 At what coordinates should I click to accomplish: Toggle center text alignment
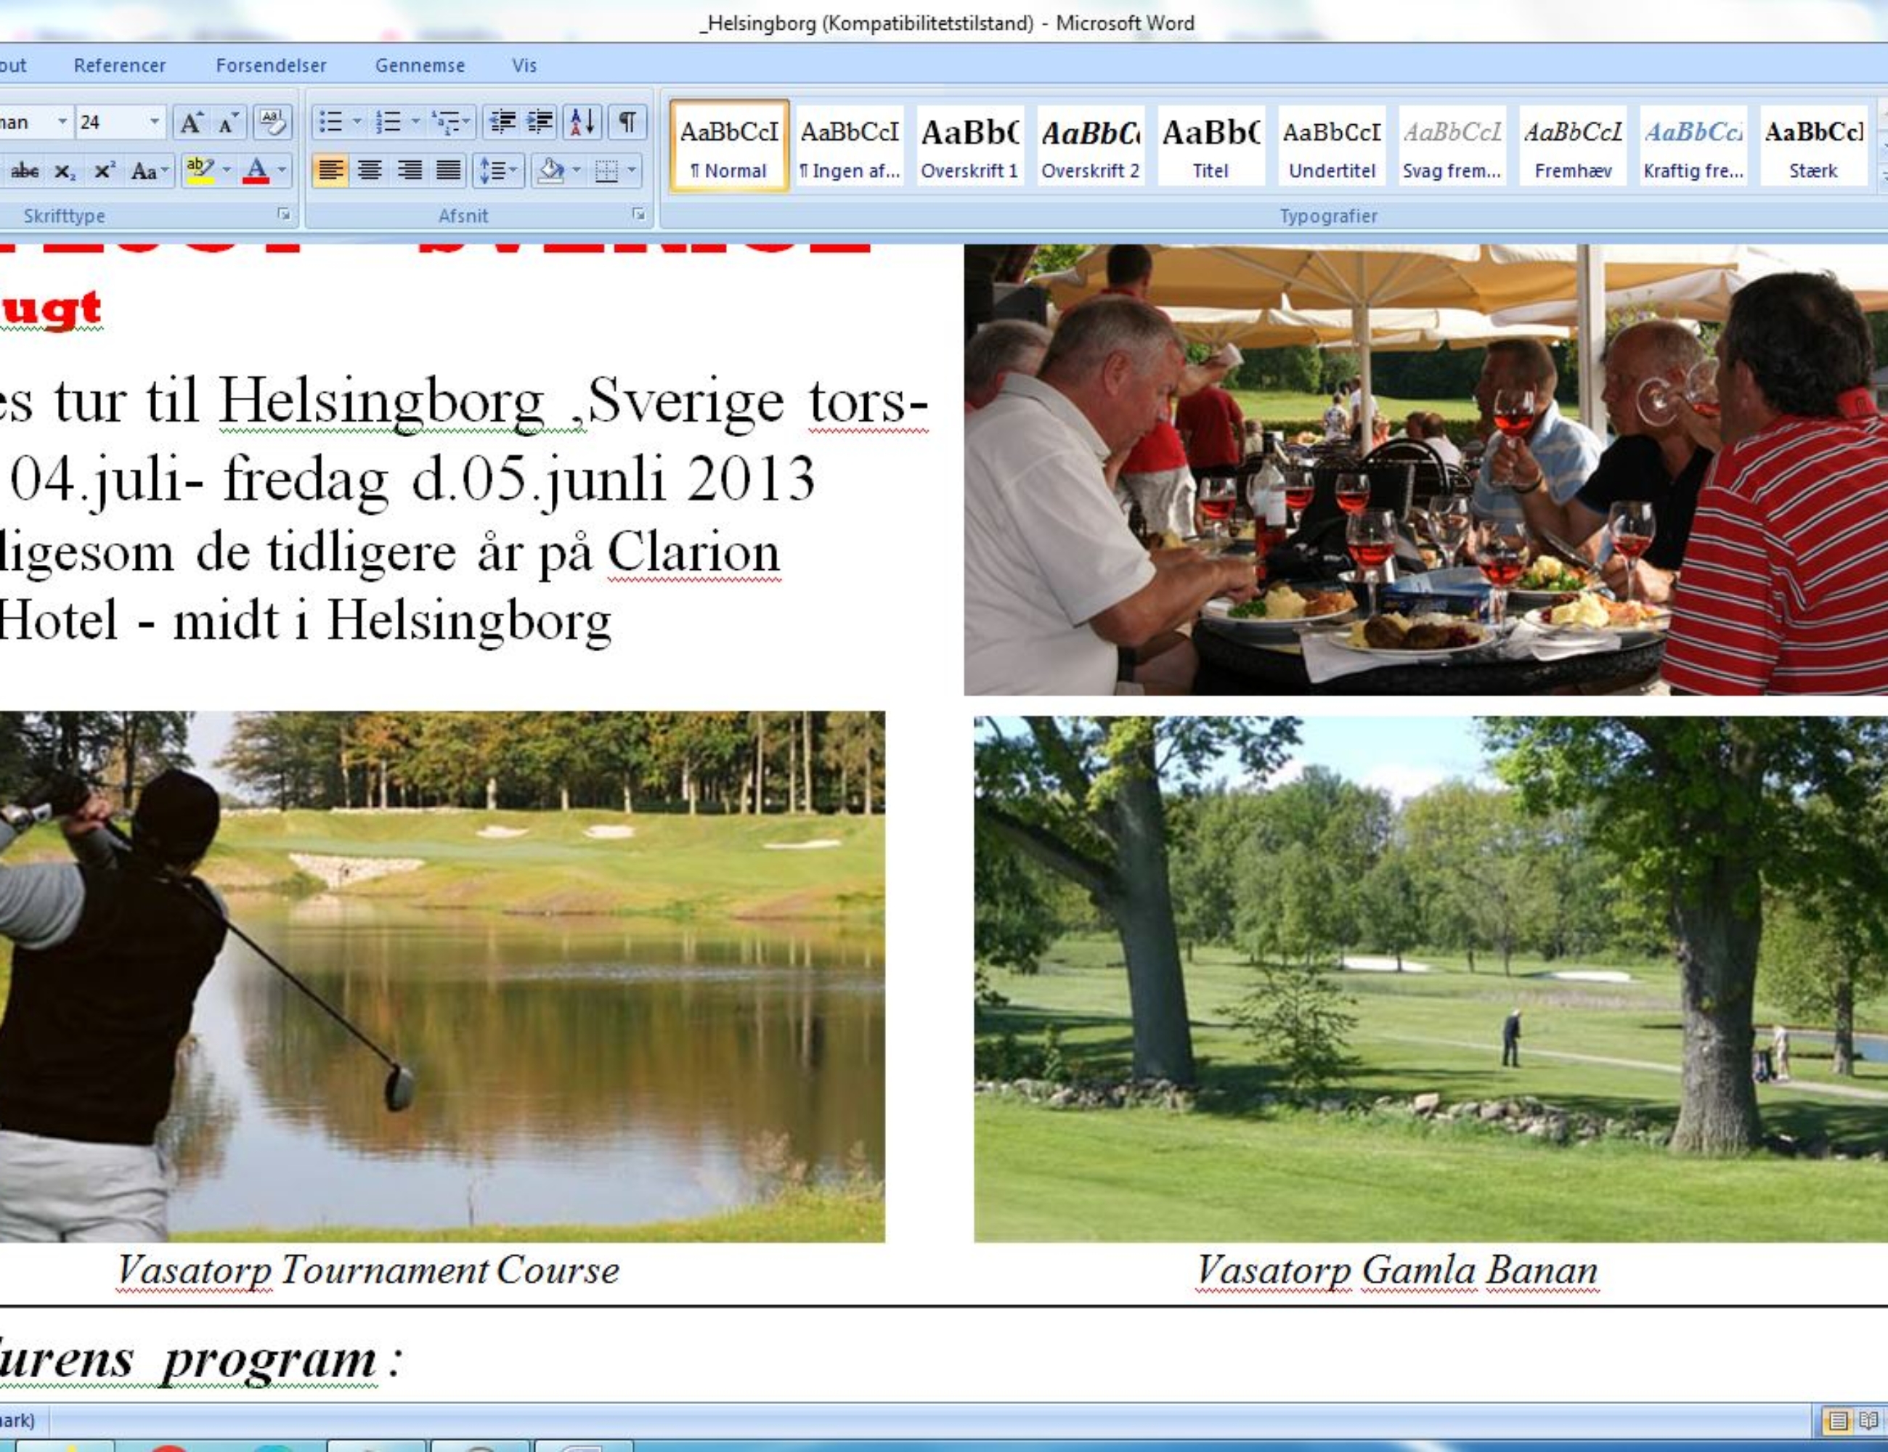tap(370, 171)
